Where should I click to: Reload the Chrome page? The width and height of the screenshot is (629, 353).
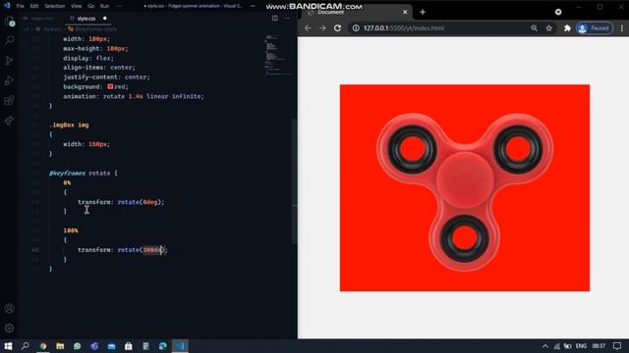(337, 28)
